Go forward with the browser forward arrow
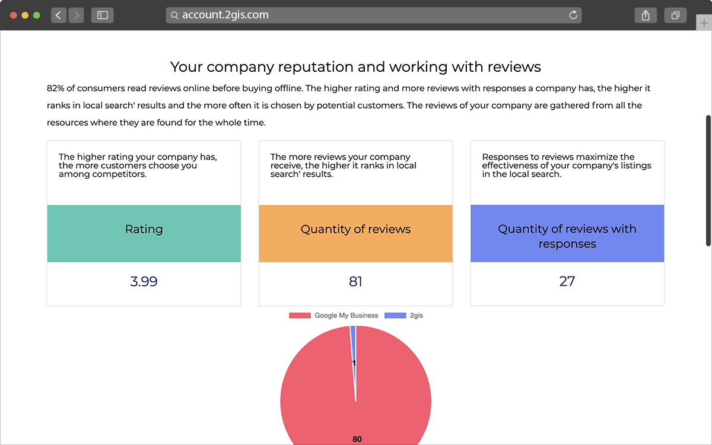The width and height of the screenshot is (712, 445). [x=77, y=15]
